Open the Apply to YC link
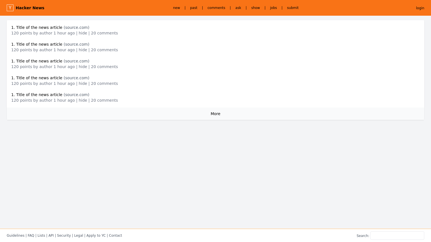 96,236
